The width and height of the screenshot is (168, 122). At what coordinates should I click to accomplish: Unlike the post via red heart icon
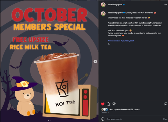103,104
